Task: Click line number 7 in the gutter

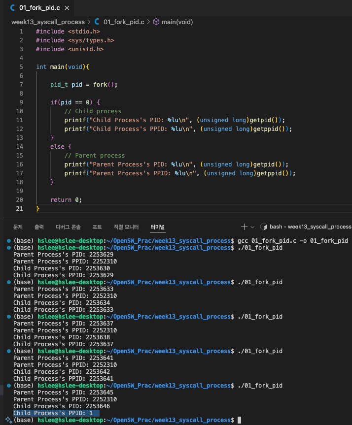Action: [21, 85]
